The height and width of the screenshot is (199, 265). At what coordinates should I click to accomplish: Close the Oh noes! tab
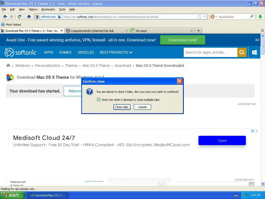click(x=191, y=31)
